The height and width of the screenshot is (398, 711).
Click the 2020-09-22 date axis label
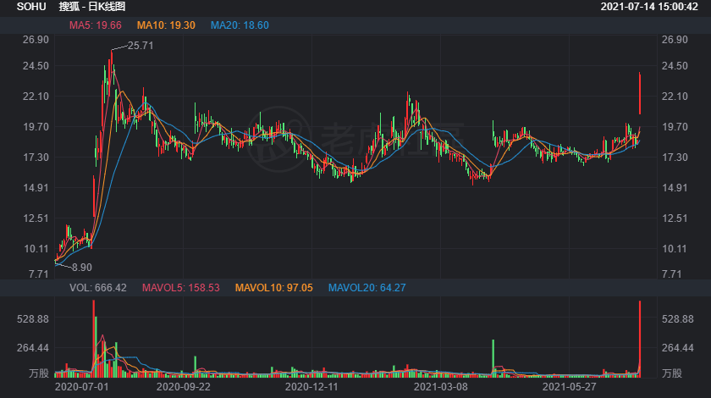coord(183,387)
